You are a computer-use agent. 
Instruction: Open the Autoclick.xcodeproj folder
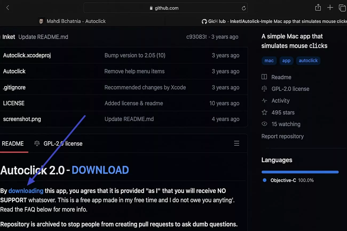coord(27,55)
